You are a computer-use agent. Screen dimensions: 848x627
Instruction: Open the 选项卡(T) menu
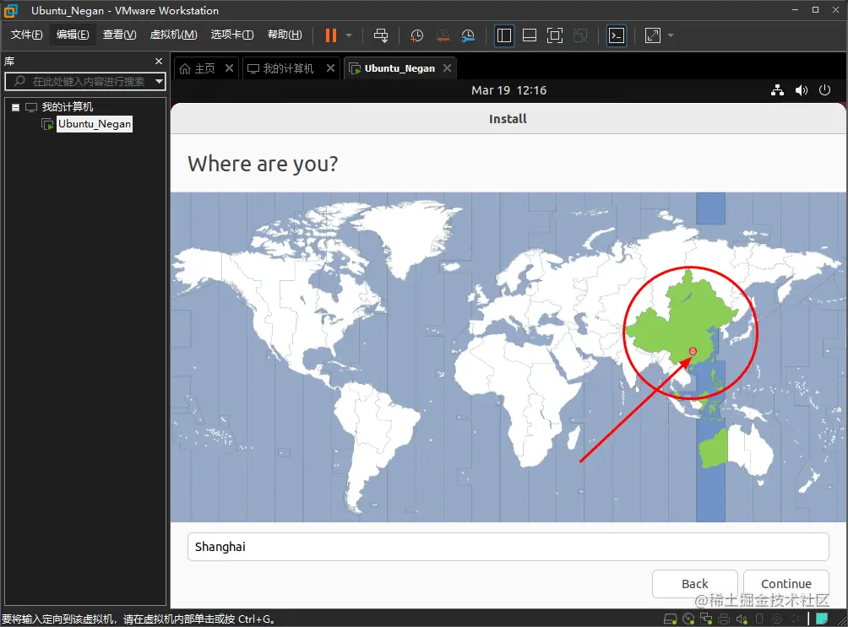pos(232,35)
